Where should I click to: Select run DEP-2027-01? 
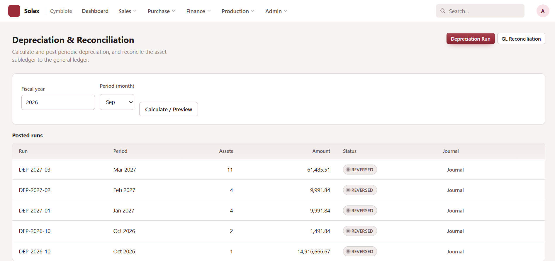tap(35, 210)
